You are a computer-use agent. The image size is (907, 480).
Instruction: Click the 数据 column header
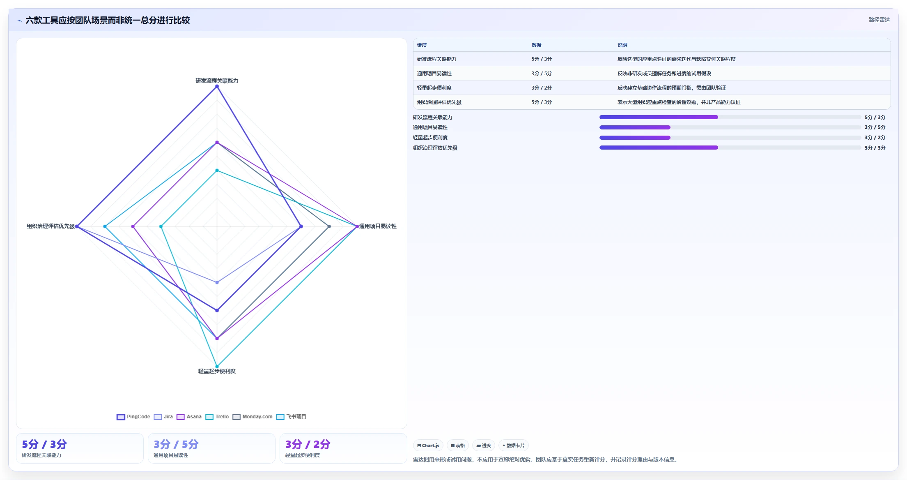pyautogui.click(x=536, y=45)
